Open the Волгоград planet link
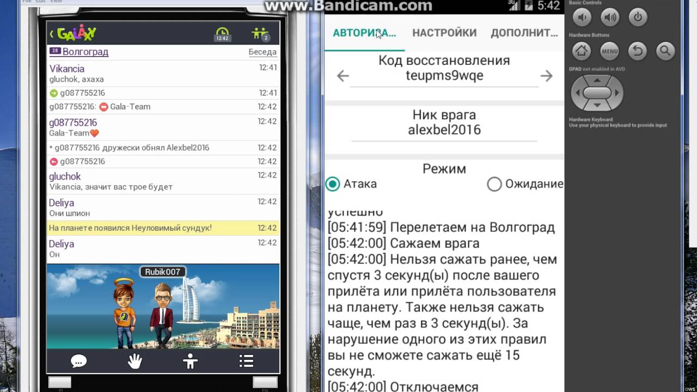697x392 pixels. pos(85,52)
